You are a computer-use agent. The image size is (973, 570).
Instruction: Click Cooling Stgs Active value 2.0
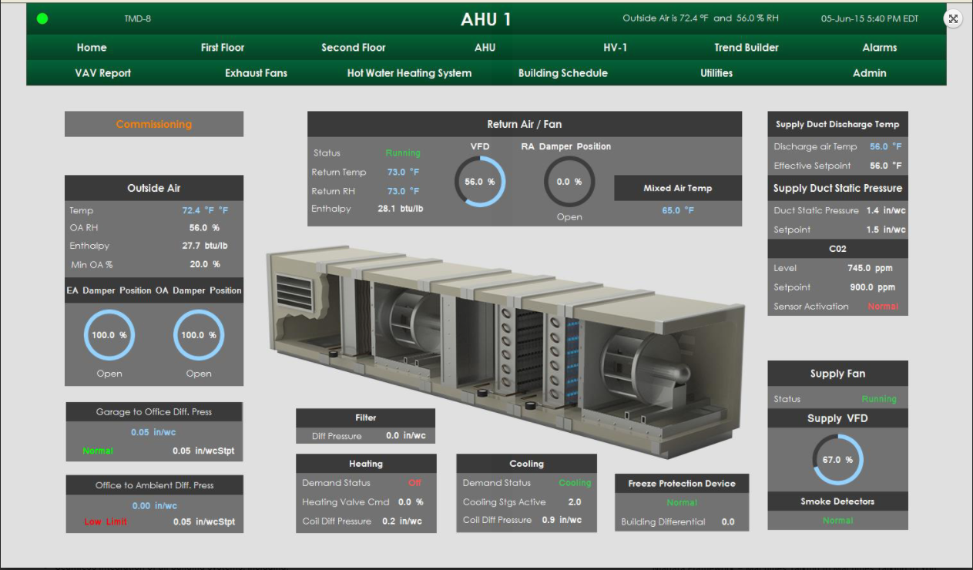[x=575, y=502]
